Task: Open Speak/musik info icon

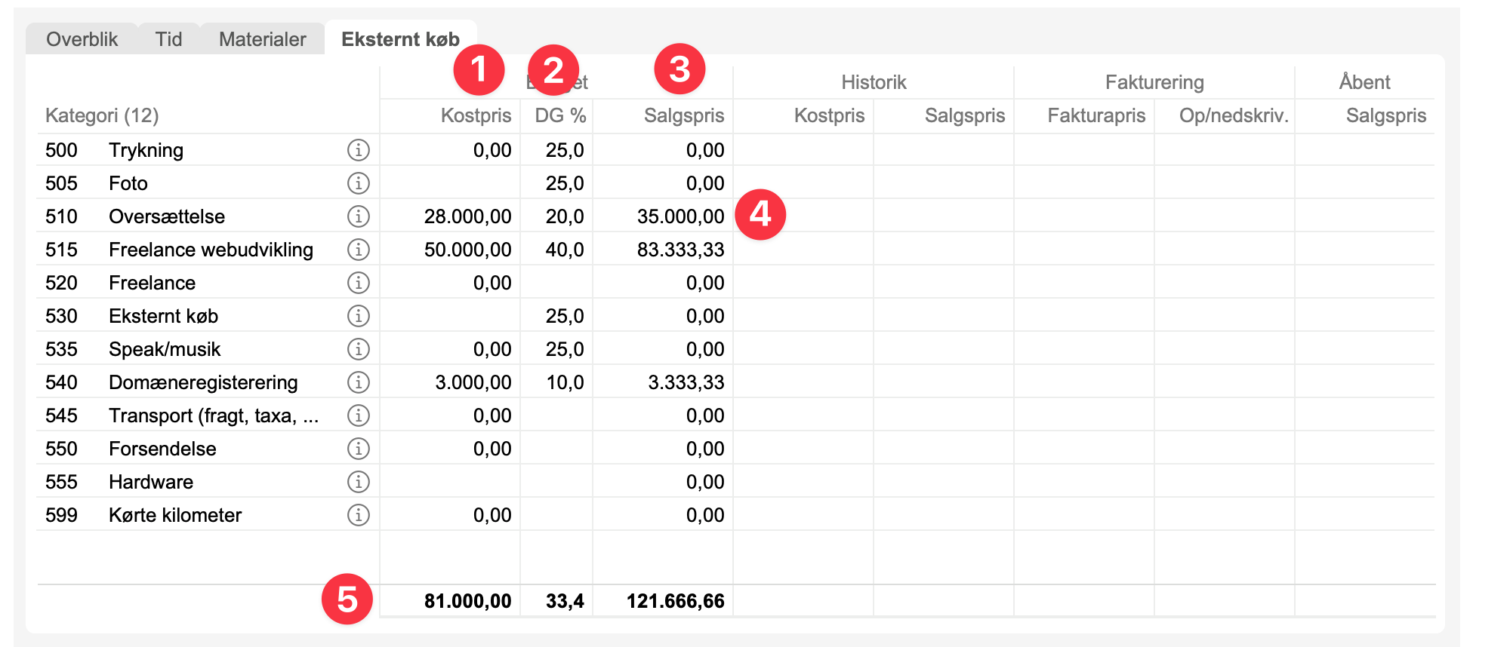Action: 358,349
